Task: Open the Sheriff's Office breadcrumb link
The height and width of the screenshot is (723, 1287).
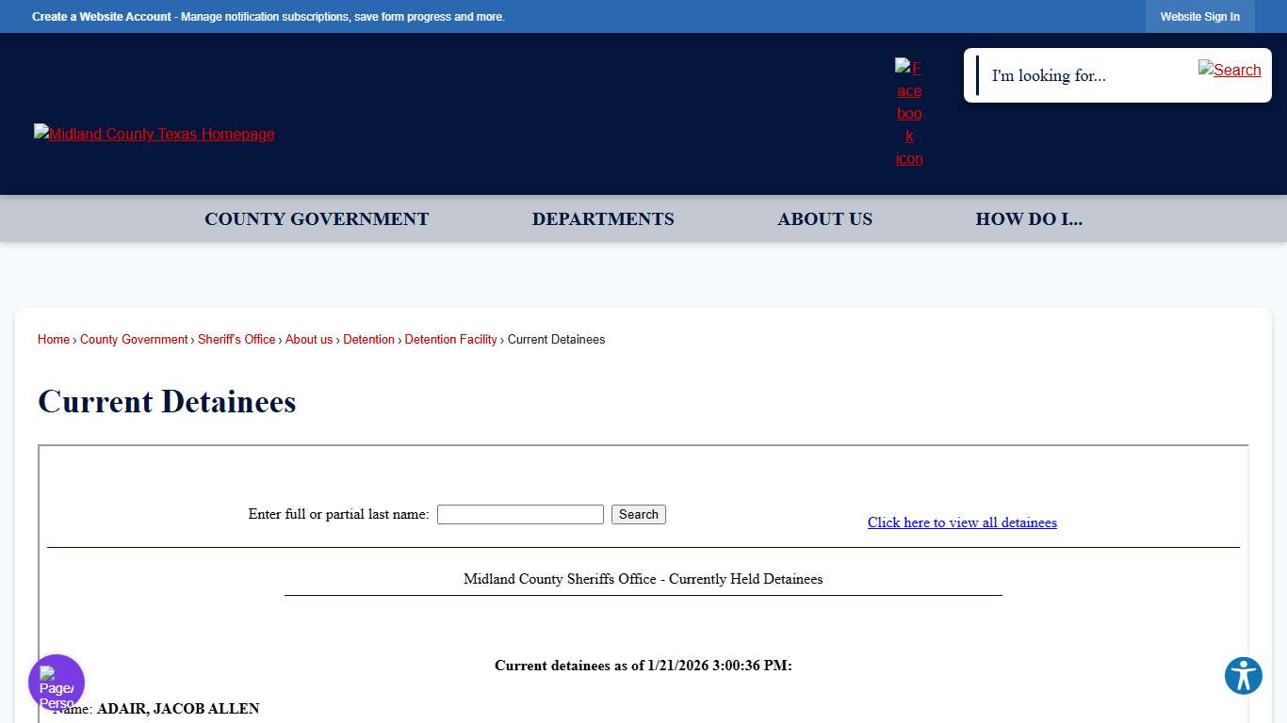Action: point(236,339)
